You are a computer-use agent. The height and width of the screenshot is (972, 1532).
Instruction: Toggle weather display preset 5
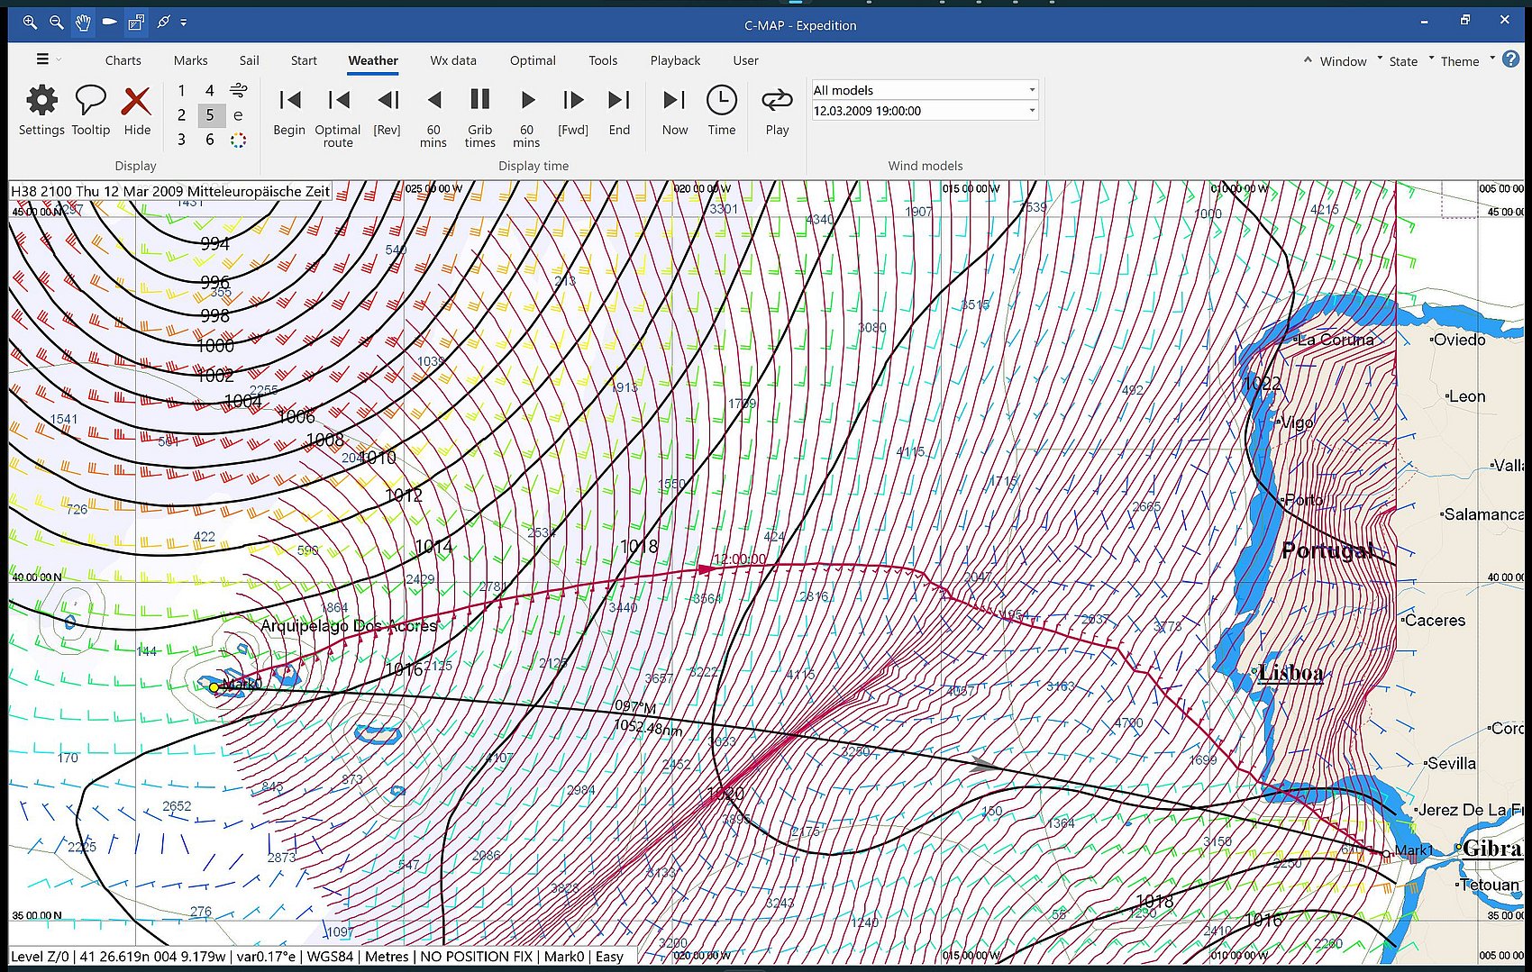[x=210, y=115]
